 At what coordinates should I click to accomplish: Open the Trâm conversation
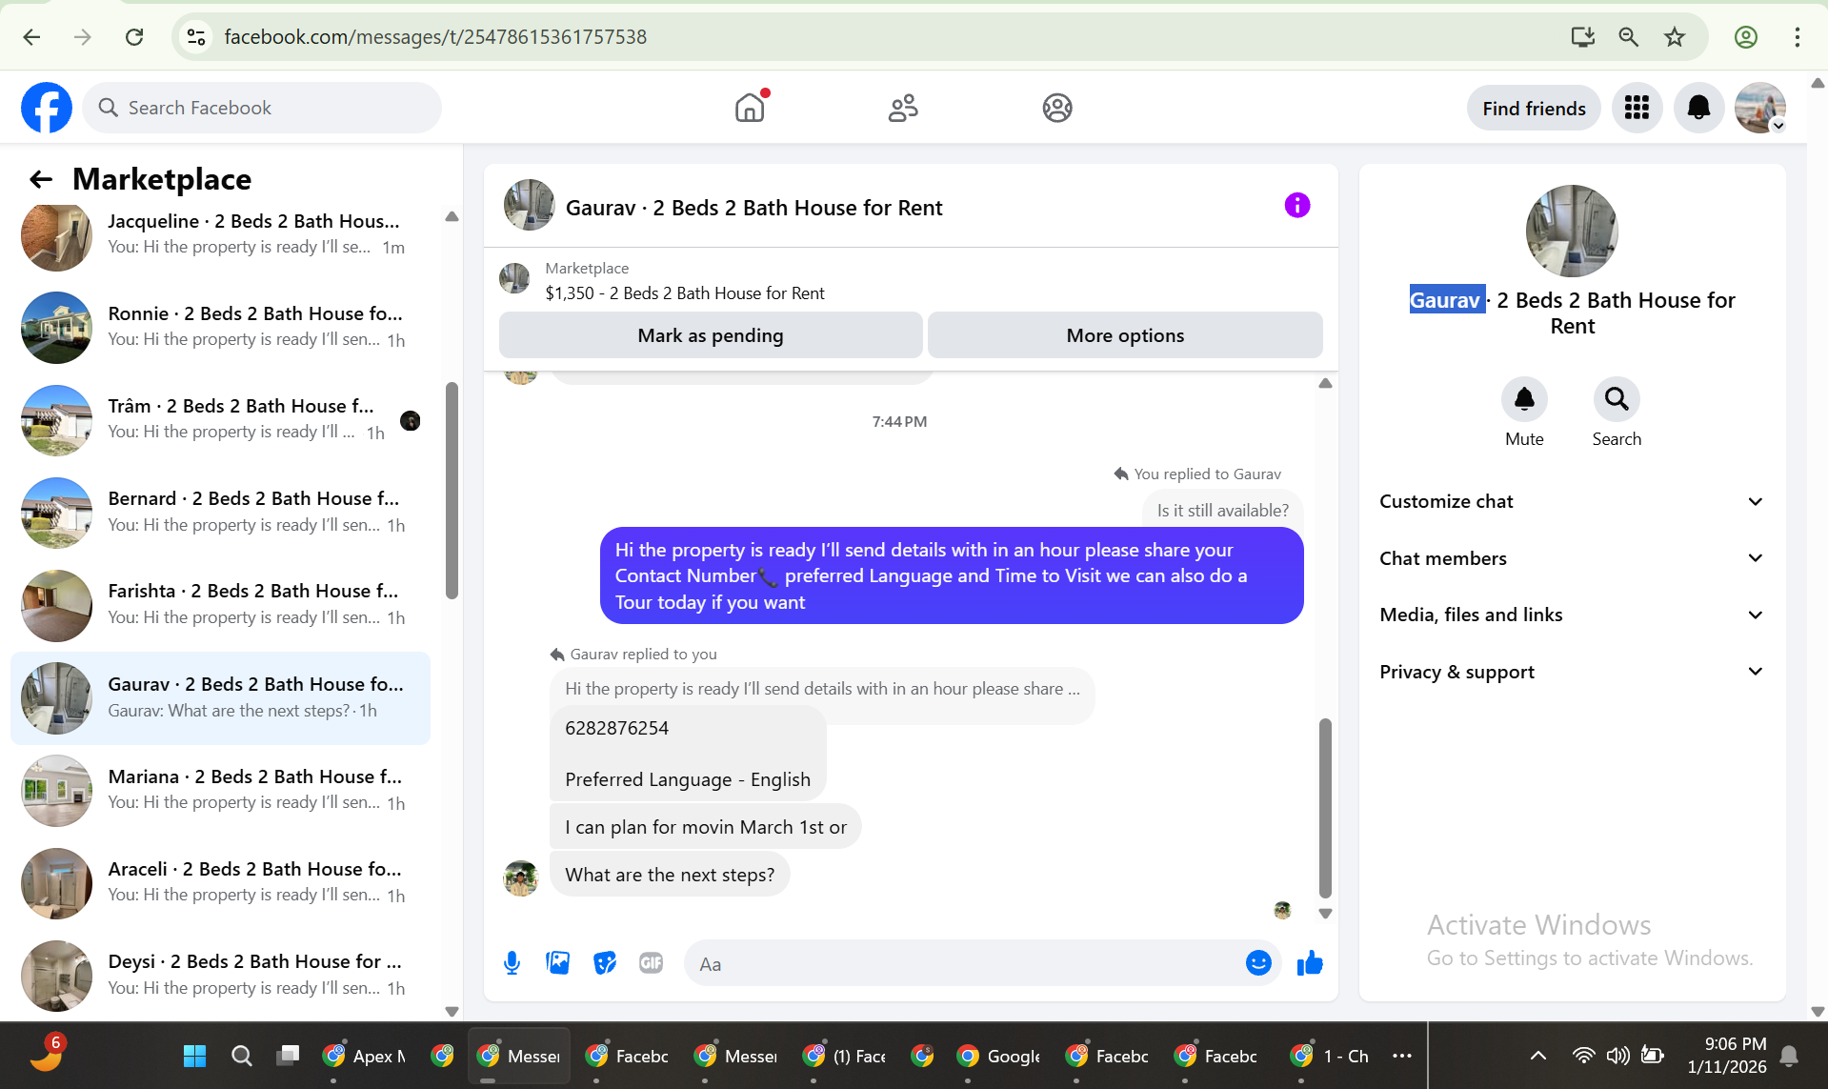click(x=221, y=419)
